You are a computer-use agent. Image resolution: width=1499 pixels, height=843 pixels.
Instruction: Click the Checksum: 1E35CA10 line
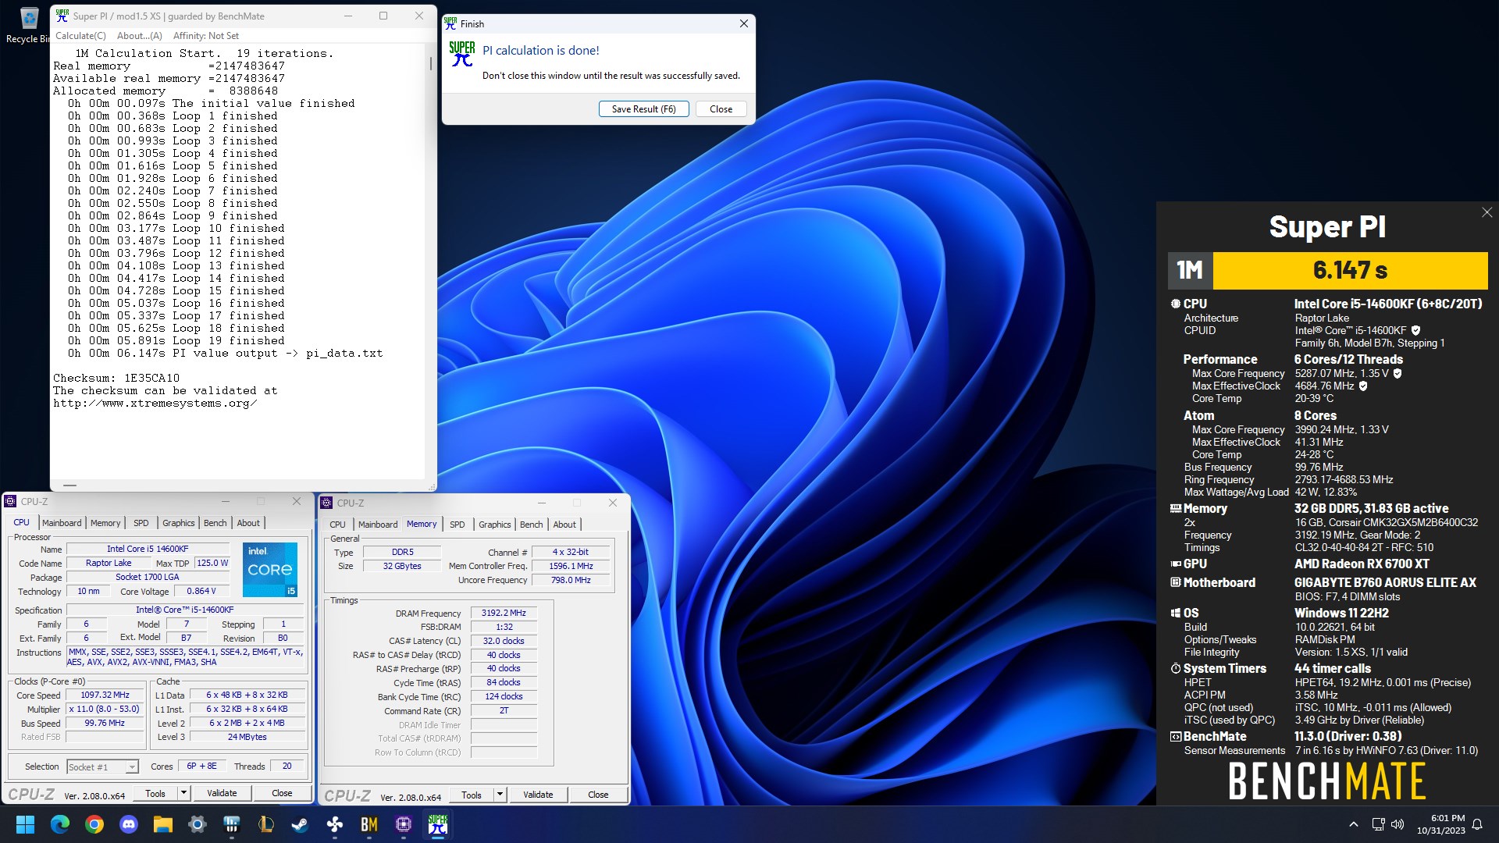[116, 378]
